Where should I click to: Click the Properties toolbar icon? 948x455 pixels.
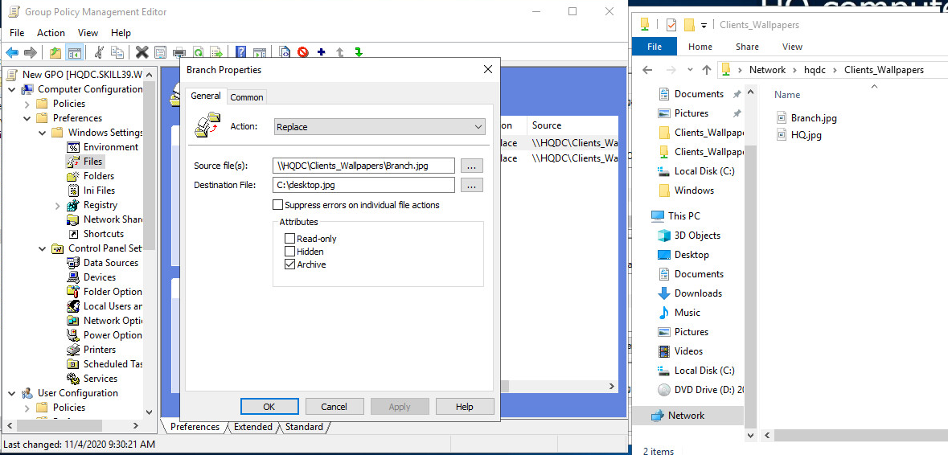click(x=161, y=52)
